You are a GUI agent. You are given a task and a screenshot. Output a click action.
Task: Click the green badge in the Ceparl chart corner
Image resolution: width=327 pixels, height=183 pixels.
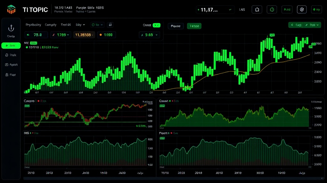click(x=162, y=106)
